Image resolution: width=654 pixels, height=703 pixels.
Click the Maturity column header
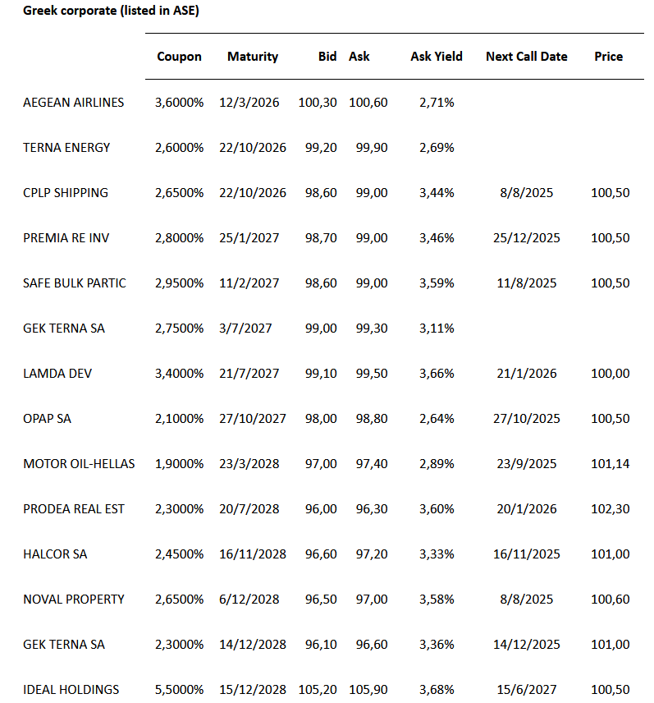[x=253, y=57]
